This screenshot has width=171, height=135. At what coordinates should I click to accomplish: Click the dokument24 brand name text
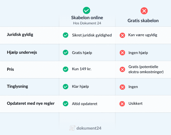[x=89, y=128]
